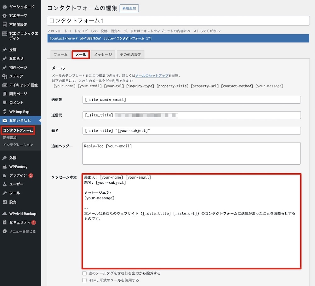Open the その他の設定 tab
The width and height of the screenshot is (315, 286).
coord(131,54)
